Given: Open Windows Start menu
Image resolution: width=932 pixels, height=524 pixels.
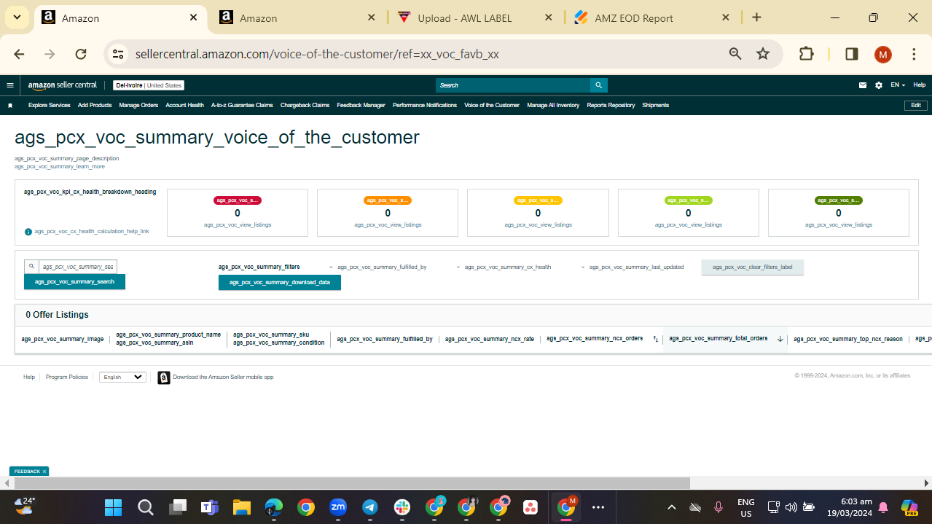Looking at the screenshot, I should click(113, 507).
